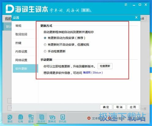The image size is (152, 126).
Task: Open the 查词 lookup tool icon
Action: [x=10, y=118]
